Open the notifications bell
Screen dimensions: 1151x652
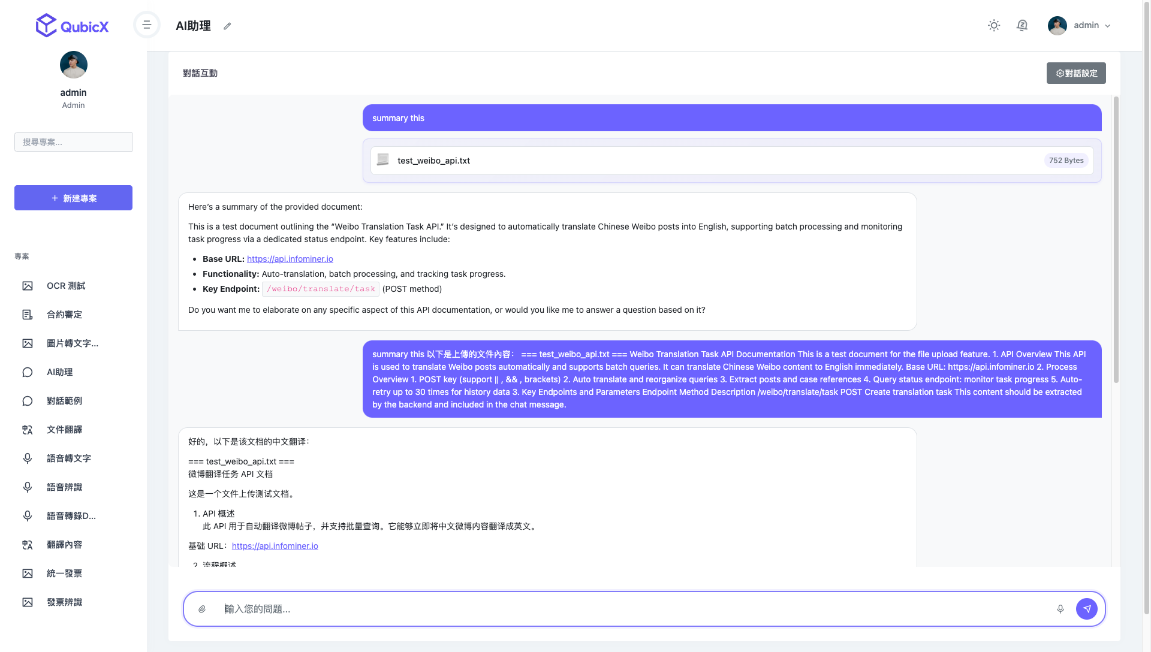1022,25
